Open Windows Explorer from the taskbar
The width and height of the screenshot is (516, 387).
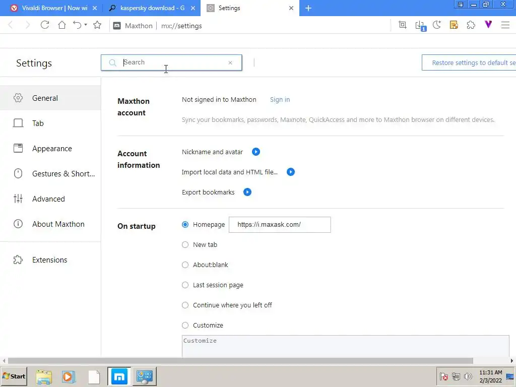coord(44,376)
